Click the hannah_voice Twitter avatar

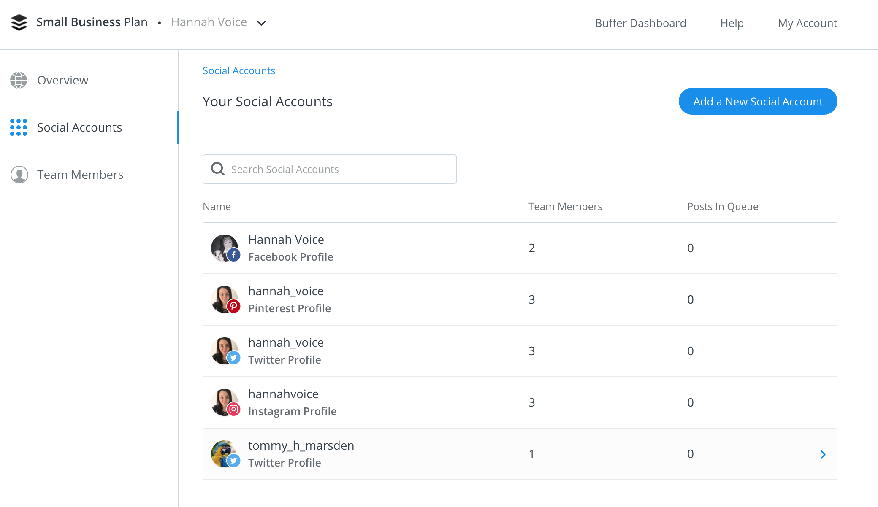tap(224, 351)
